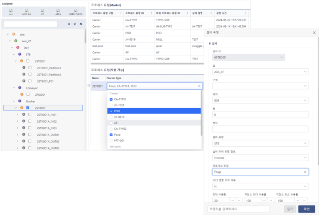Uncheck the 2STK001 tree checkbox
This screenshot has width=319, height=215.
[28, 108]
